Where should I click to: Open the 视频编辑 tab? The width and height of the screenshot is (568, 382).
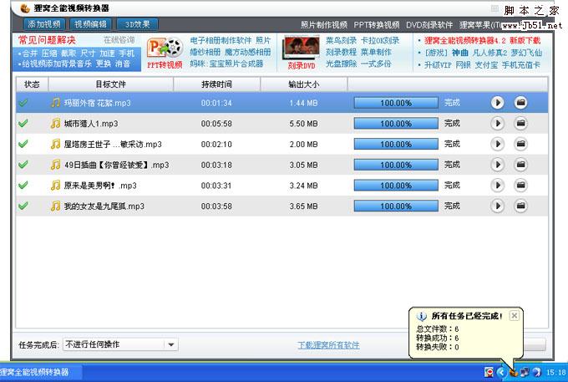pyautogui.click(x=90, y=24)
